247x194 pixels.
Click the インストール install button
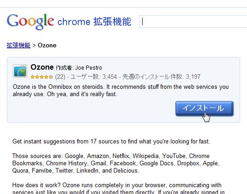coord(204,108)
